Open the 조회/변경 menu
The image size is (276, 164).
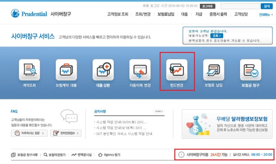tap(143, 14)
